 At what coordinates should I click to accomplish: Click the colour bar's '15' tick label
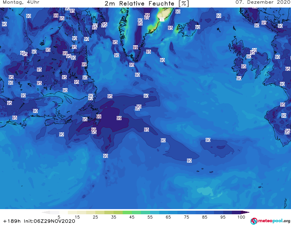click(77, 217)
